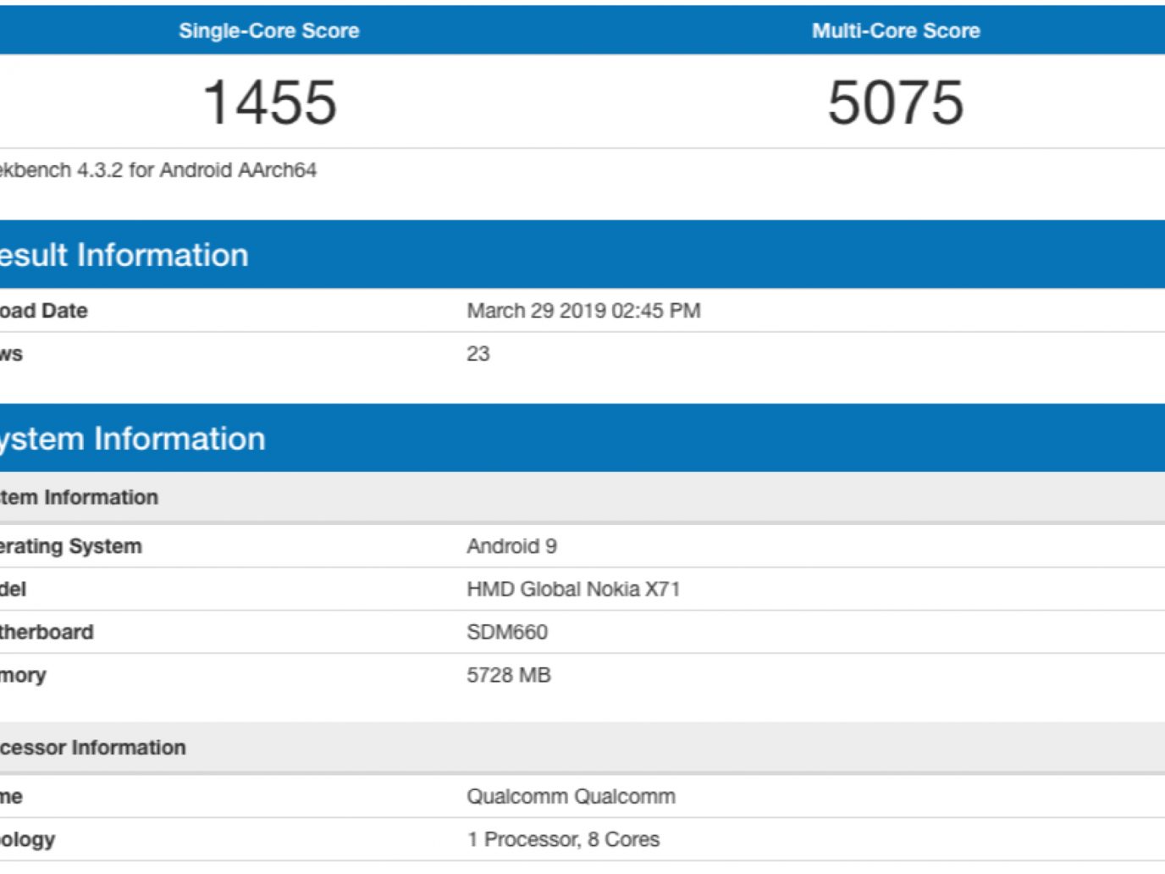1165x874 pixels.
Task: Select the upload date March 29 2019 02:45 PM
Action: point(583,311)
